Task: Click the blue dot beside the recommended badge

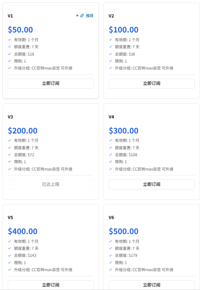Action: [77, 16]
